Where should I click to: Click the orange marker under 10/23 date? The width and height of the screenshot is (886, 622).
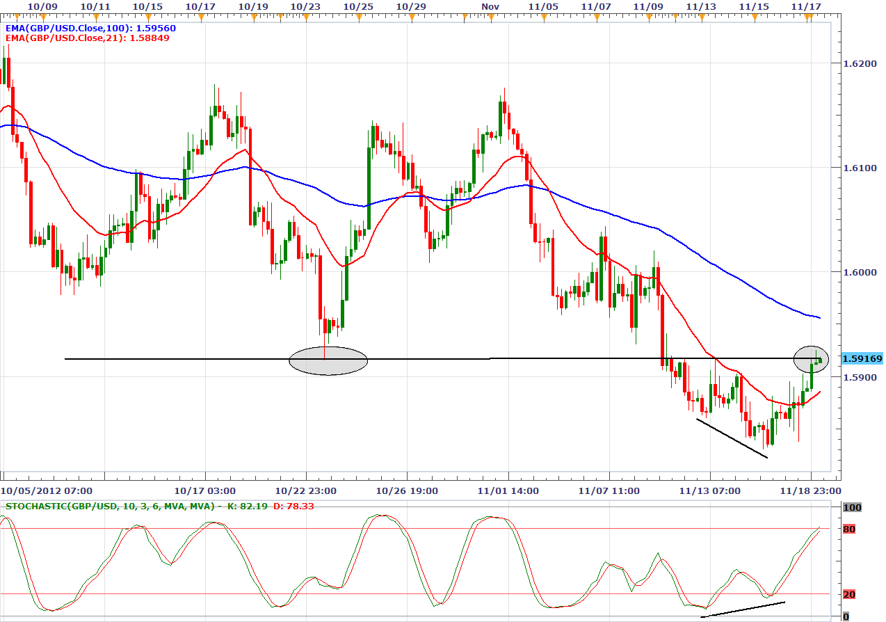tap(305, 17)
